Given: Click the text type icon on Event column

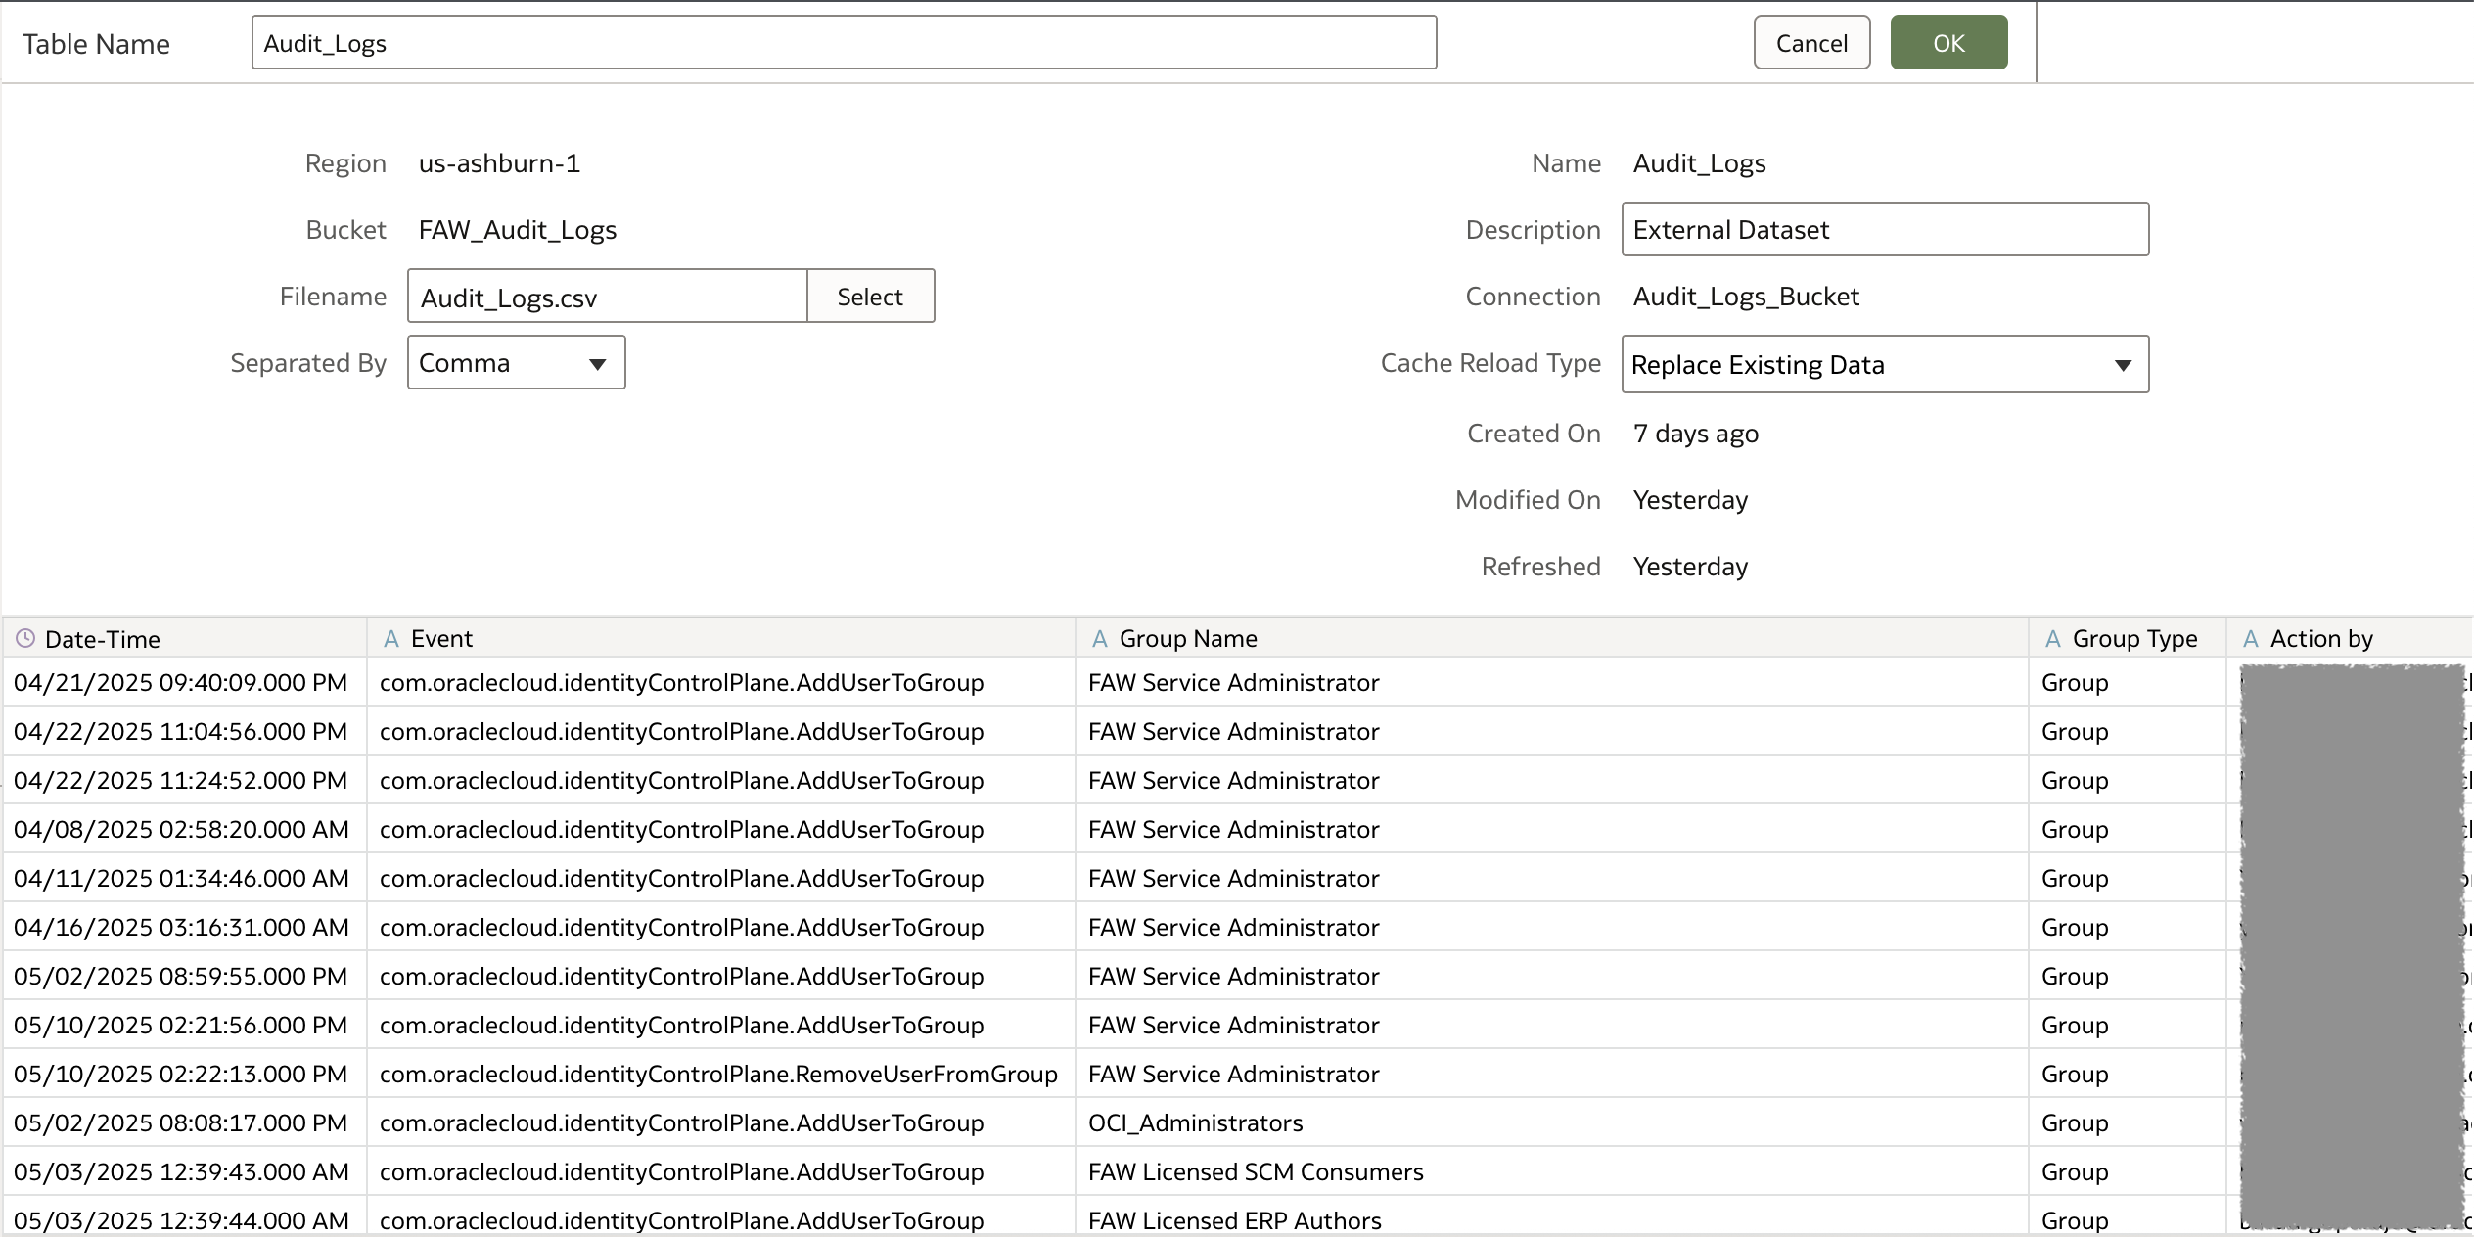Looking at the screenshot, I should [x=391, y=638].
